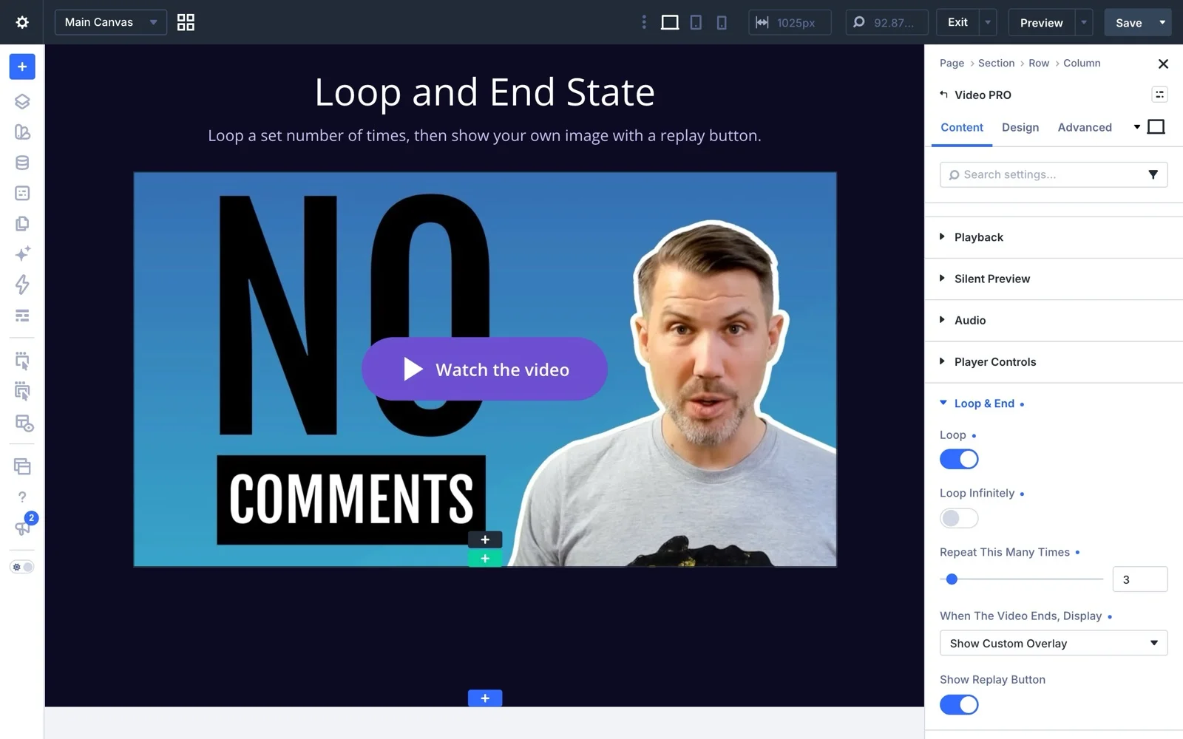Open the database icon in left sidebar
This screenshot has height=739, width=1183.
point(22,163)
